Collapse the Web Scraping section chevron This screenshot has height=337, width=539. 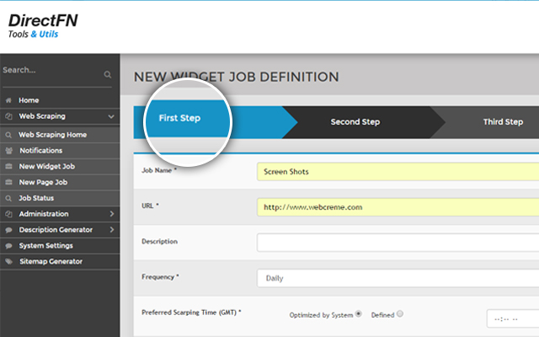tap(111, 116)
